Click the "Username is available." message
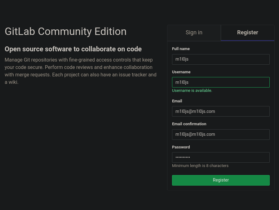Image resolution: width=279 pixels, height=210 pixels. coord(192,91)
